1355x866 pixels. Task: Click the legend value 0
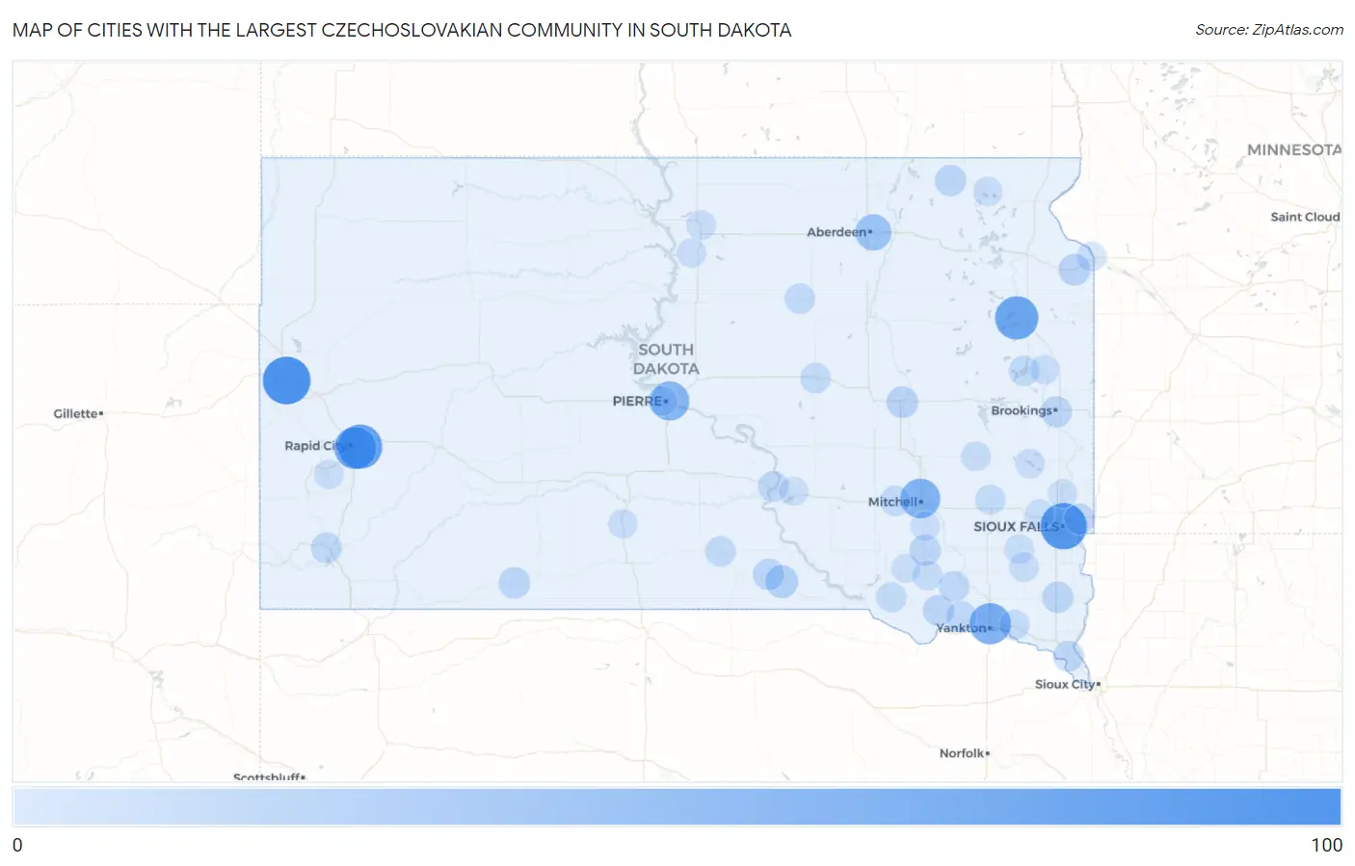point(17,845)
